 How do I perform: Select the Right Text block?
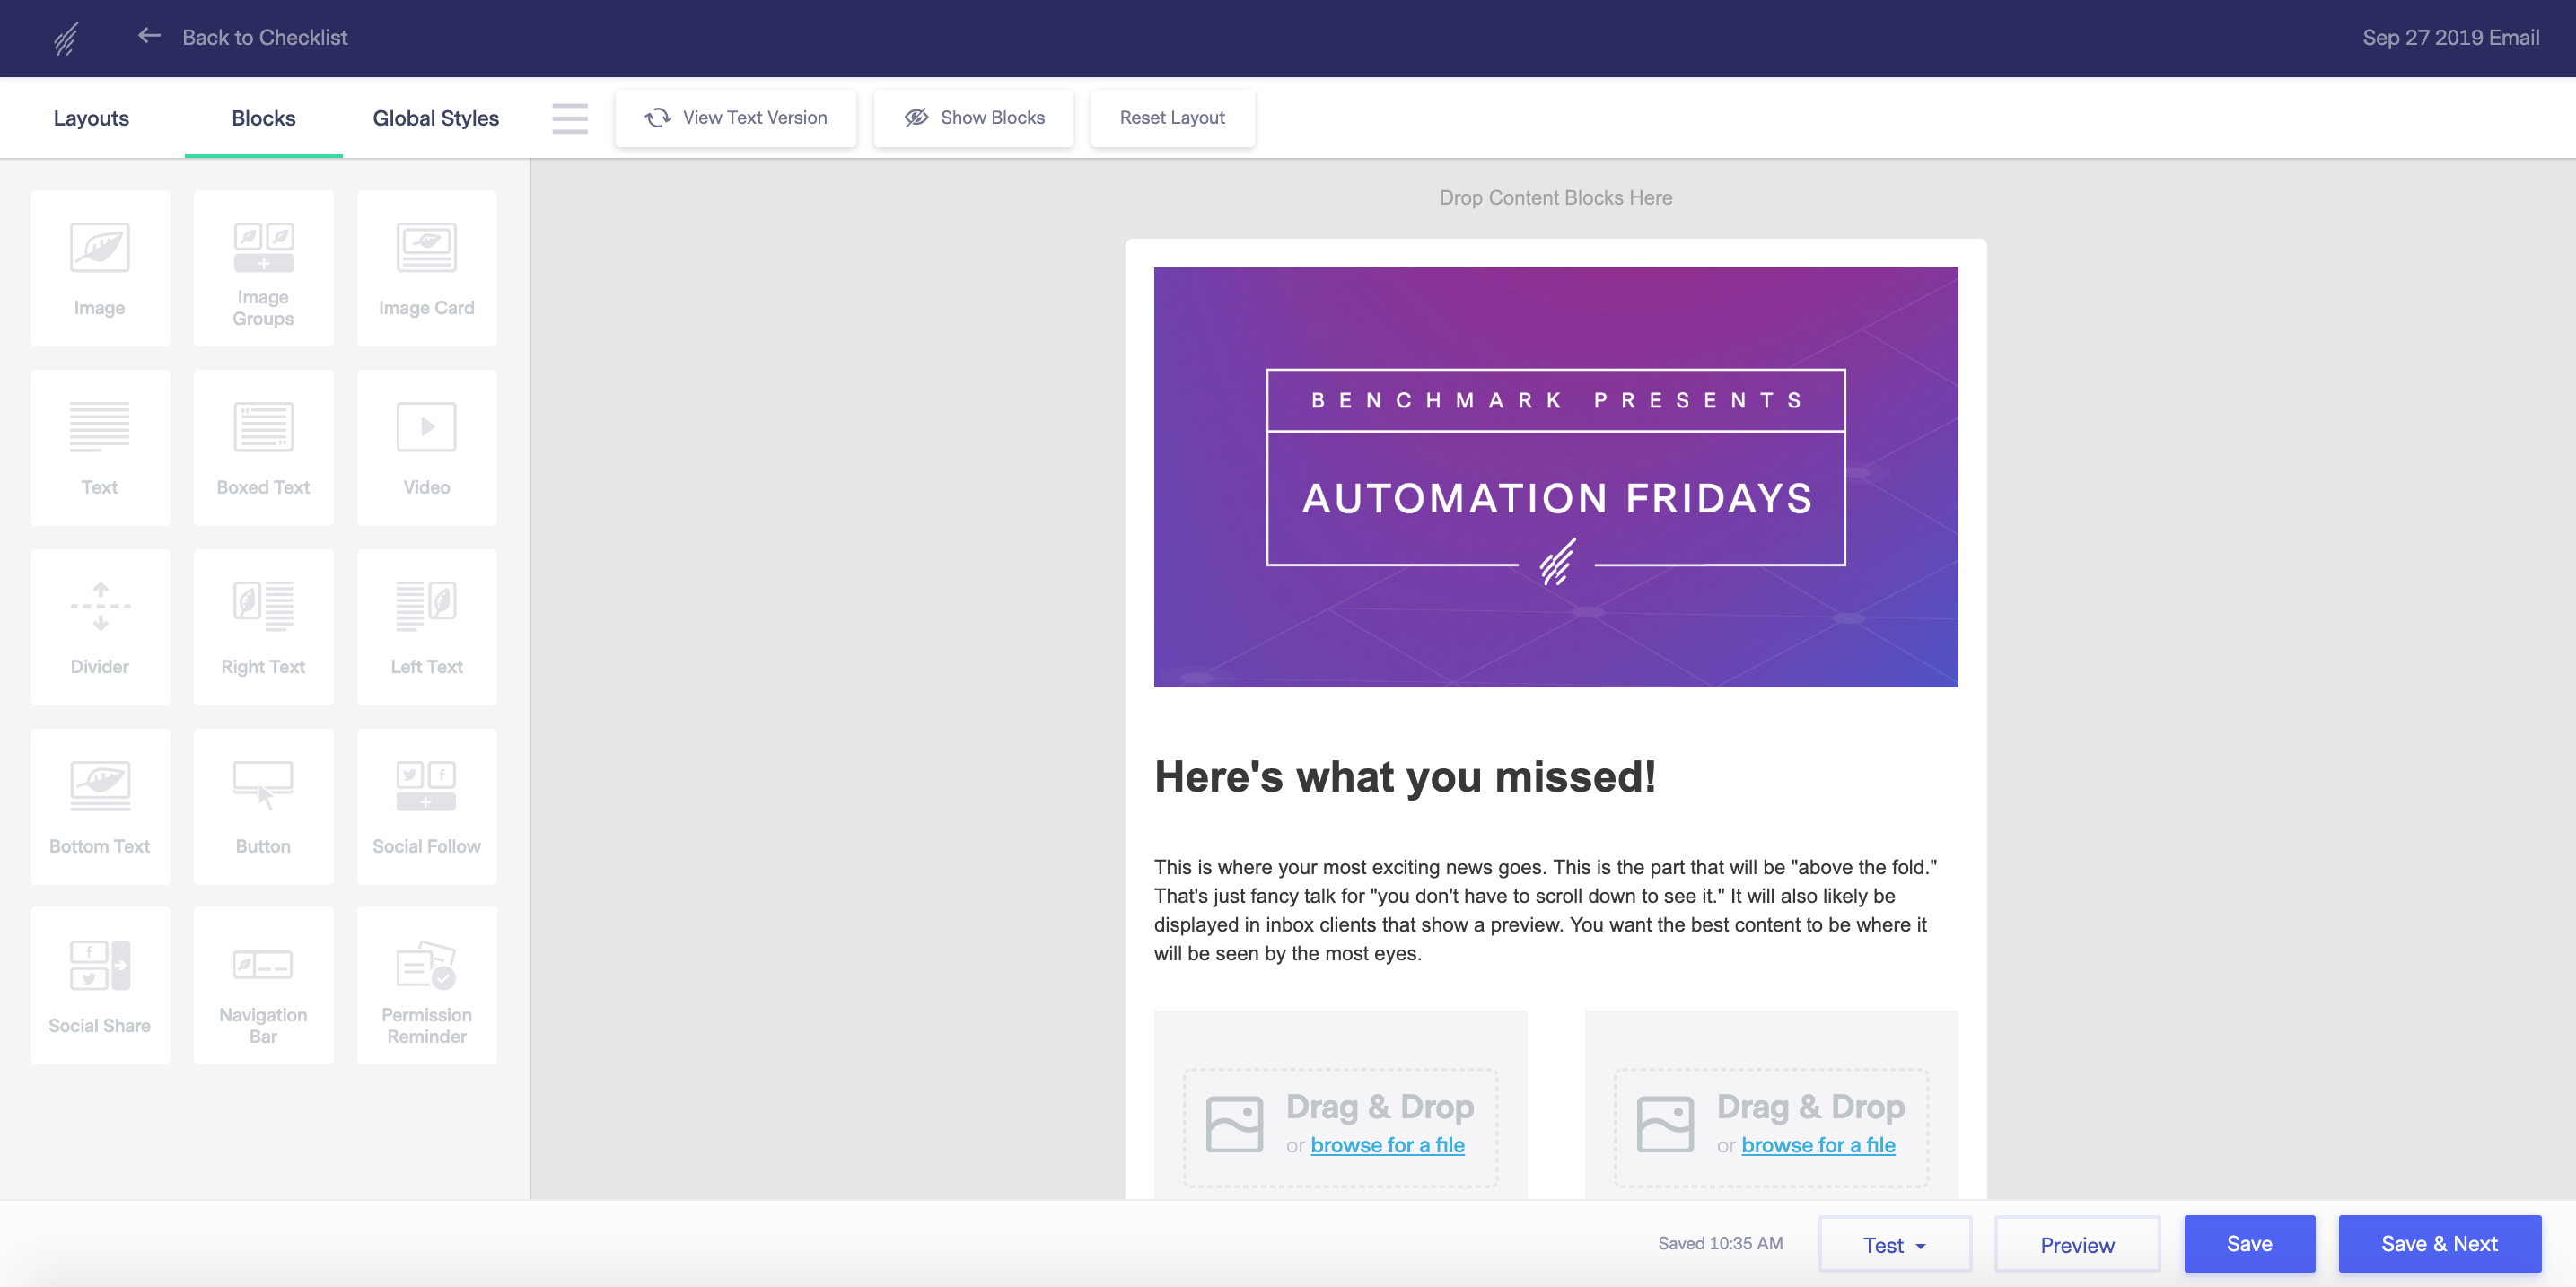click(263, 627)
